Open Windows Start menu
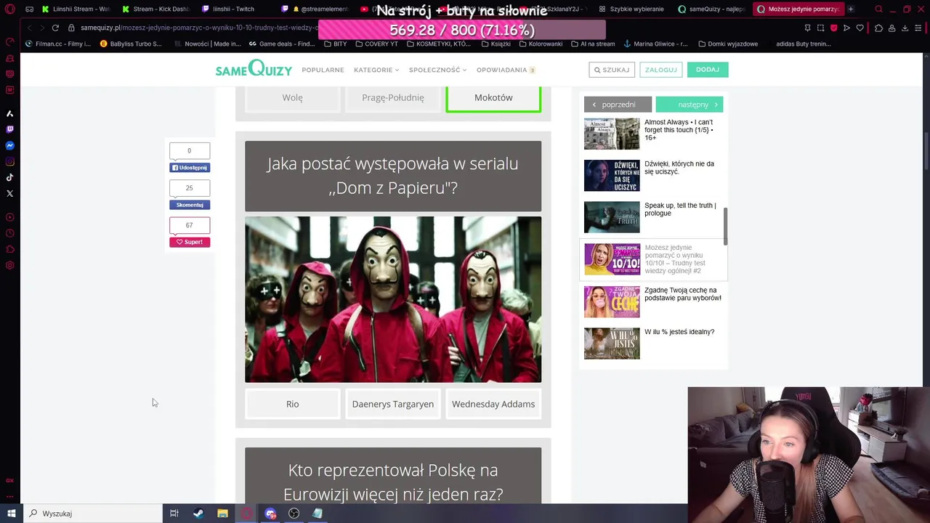The height and width of the screenshot is (523, 930). pyautogui.click(x=11, y=514)
